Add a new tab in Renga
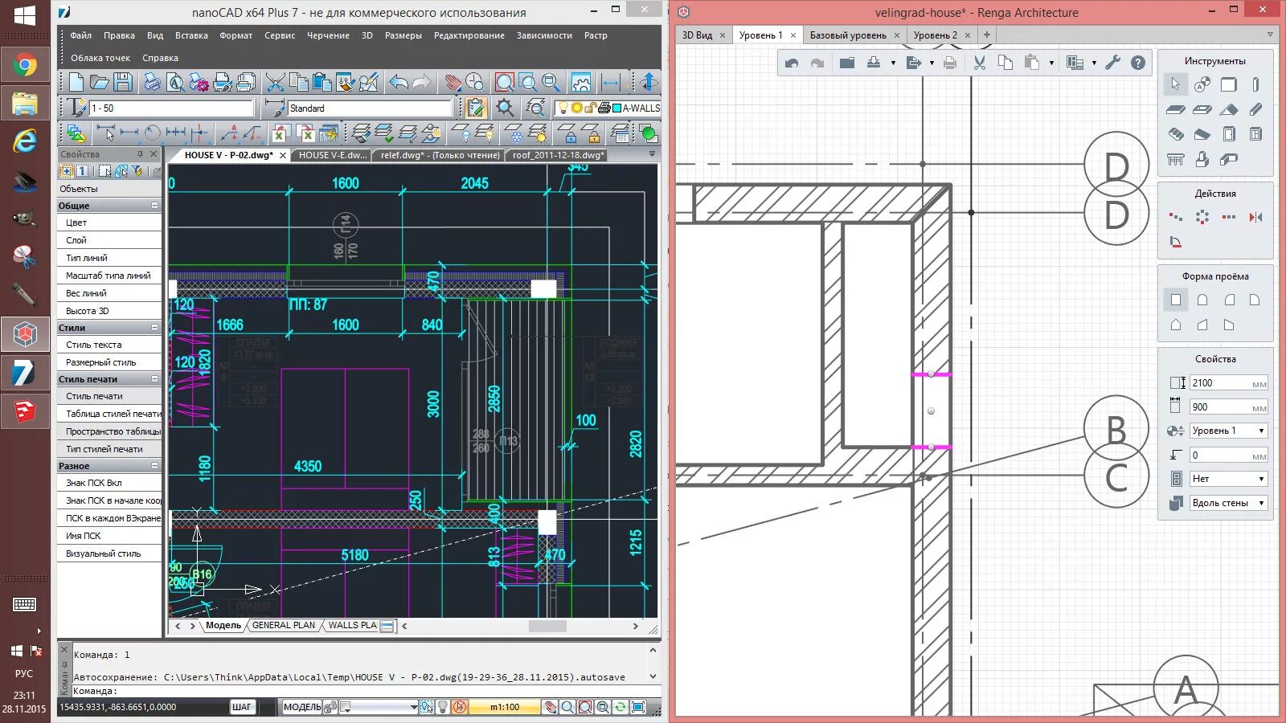This screenshot has height=723, width=1286. pyautogui.click(x=987, y=35)
